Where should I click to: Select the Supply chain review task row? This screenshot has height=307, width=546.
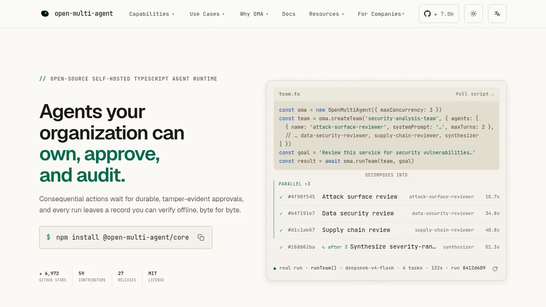(x=389, y=230)
